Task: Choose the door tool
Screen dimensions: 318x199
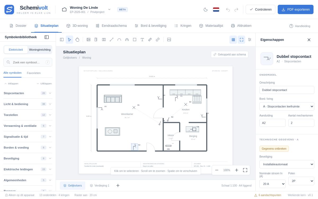Action: coord(96,40)
